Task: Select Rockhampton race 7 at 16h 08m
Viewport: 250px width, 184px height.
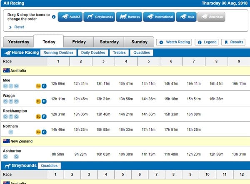Action: point(194,114)
